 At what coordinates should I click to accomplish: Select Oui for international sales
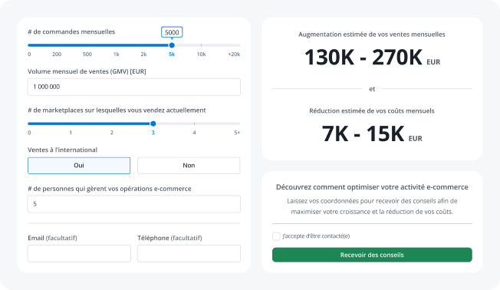[79, 165]
